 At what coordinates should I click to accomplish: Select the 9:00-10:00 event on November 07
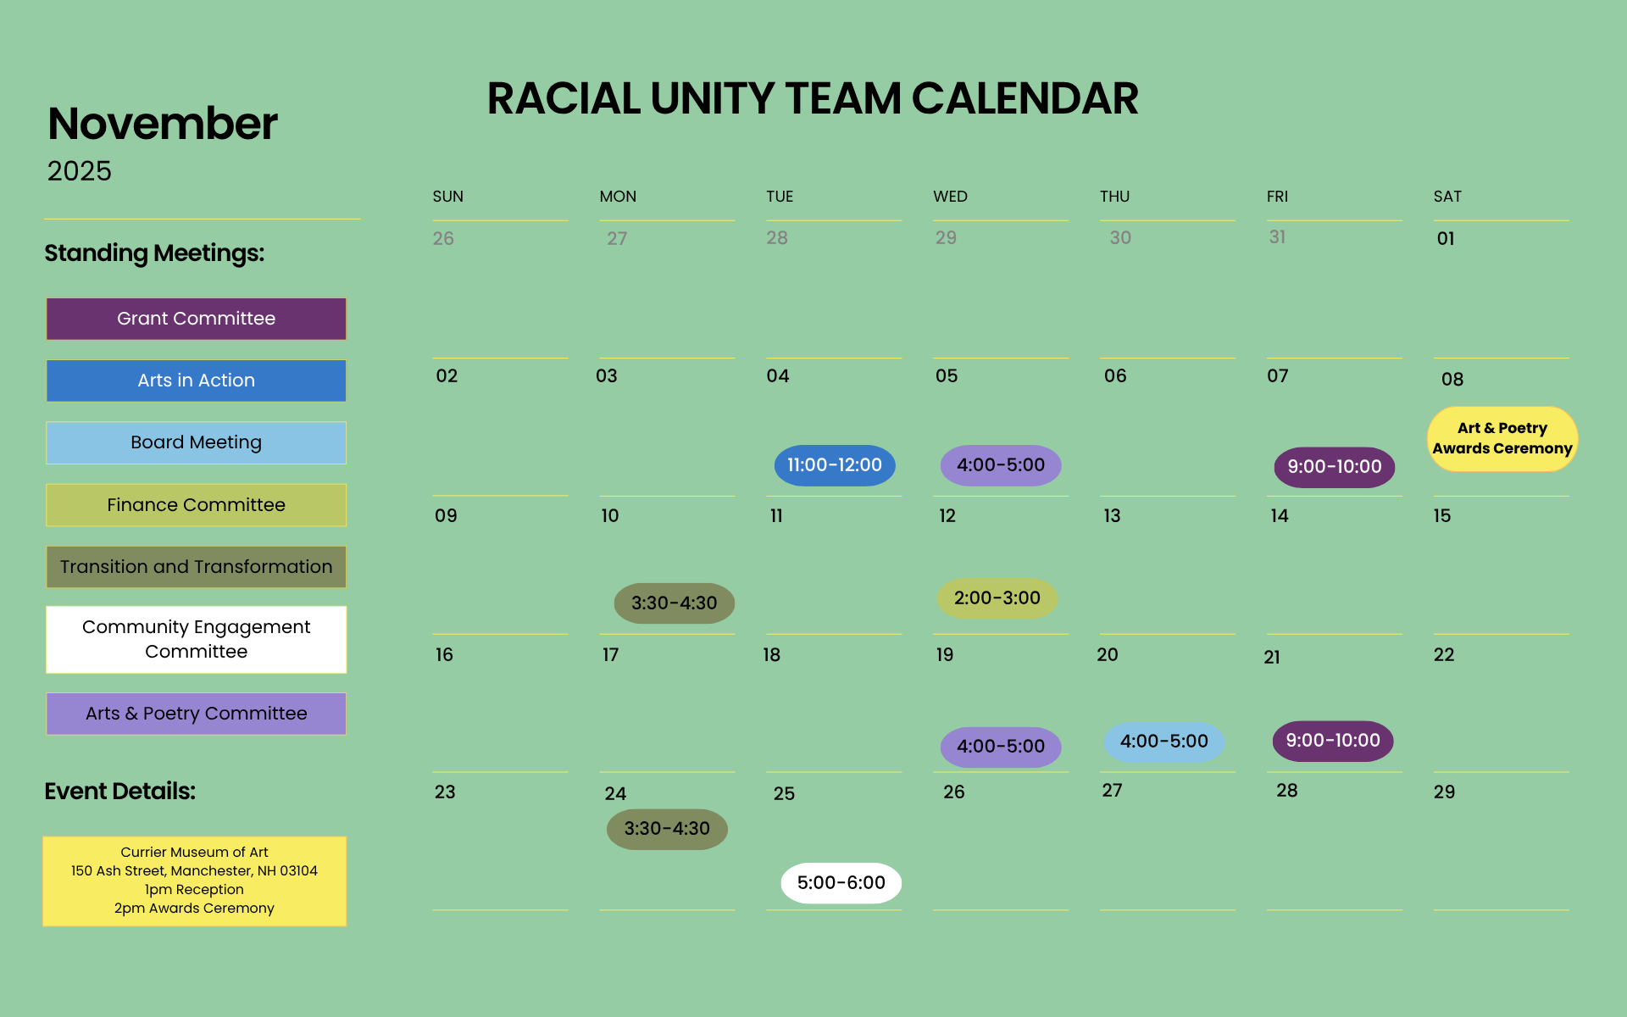(x=1334, y=467)
